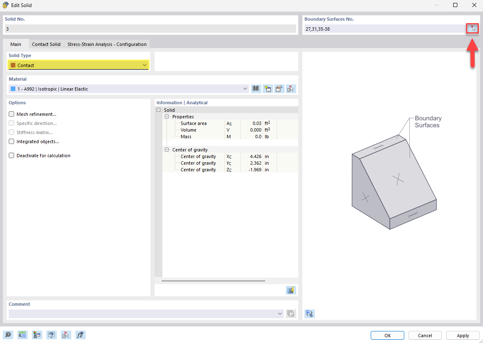Select boundary surfaces graphically with pointer icon
This screenshot has width=483, height=343.
pyautogui.click(x=473, y=28)
